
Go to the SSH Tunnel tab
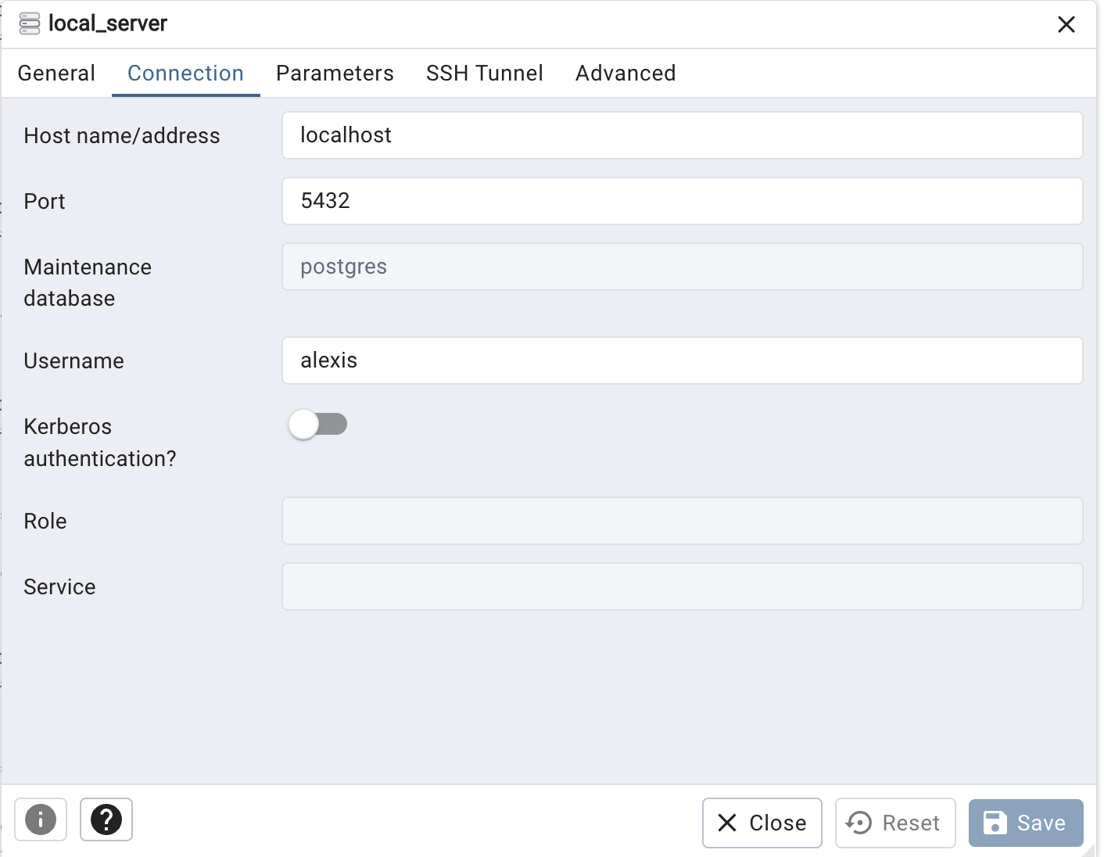(x=484, y=74)
